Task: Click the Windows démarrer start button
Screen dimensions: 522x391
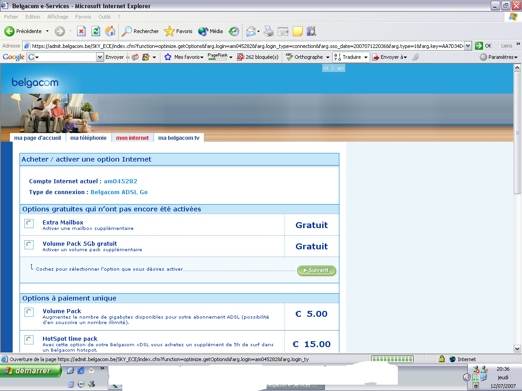Action: point(30,371)
